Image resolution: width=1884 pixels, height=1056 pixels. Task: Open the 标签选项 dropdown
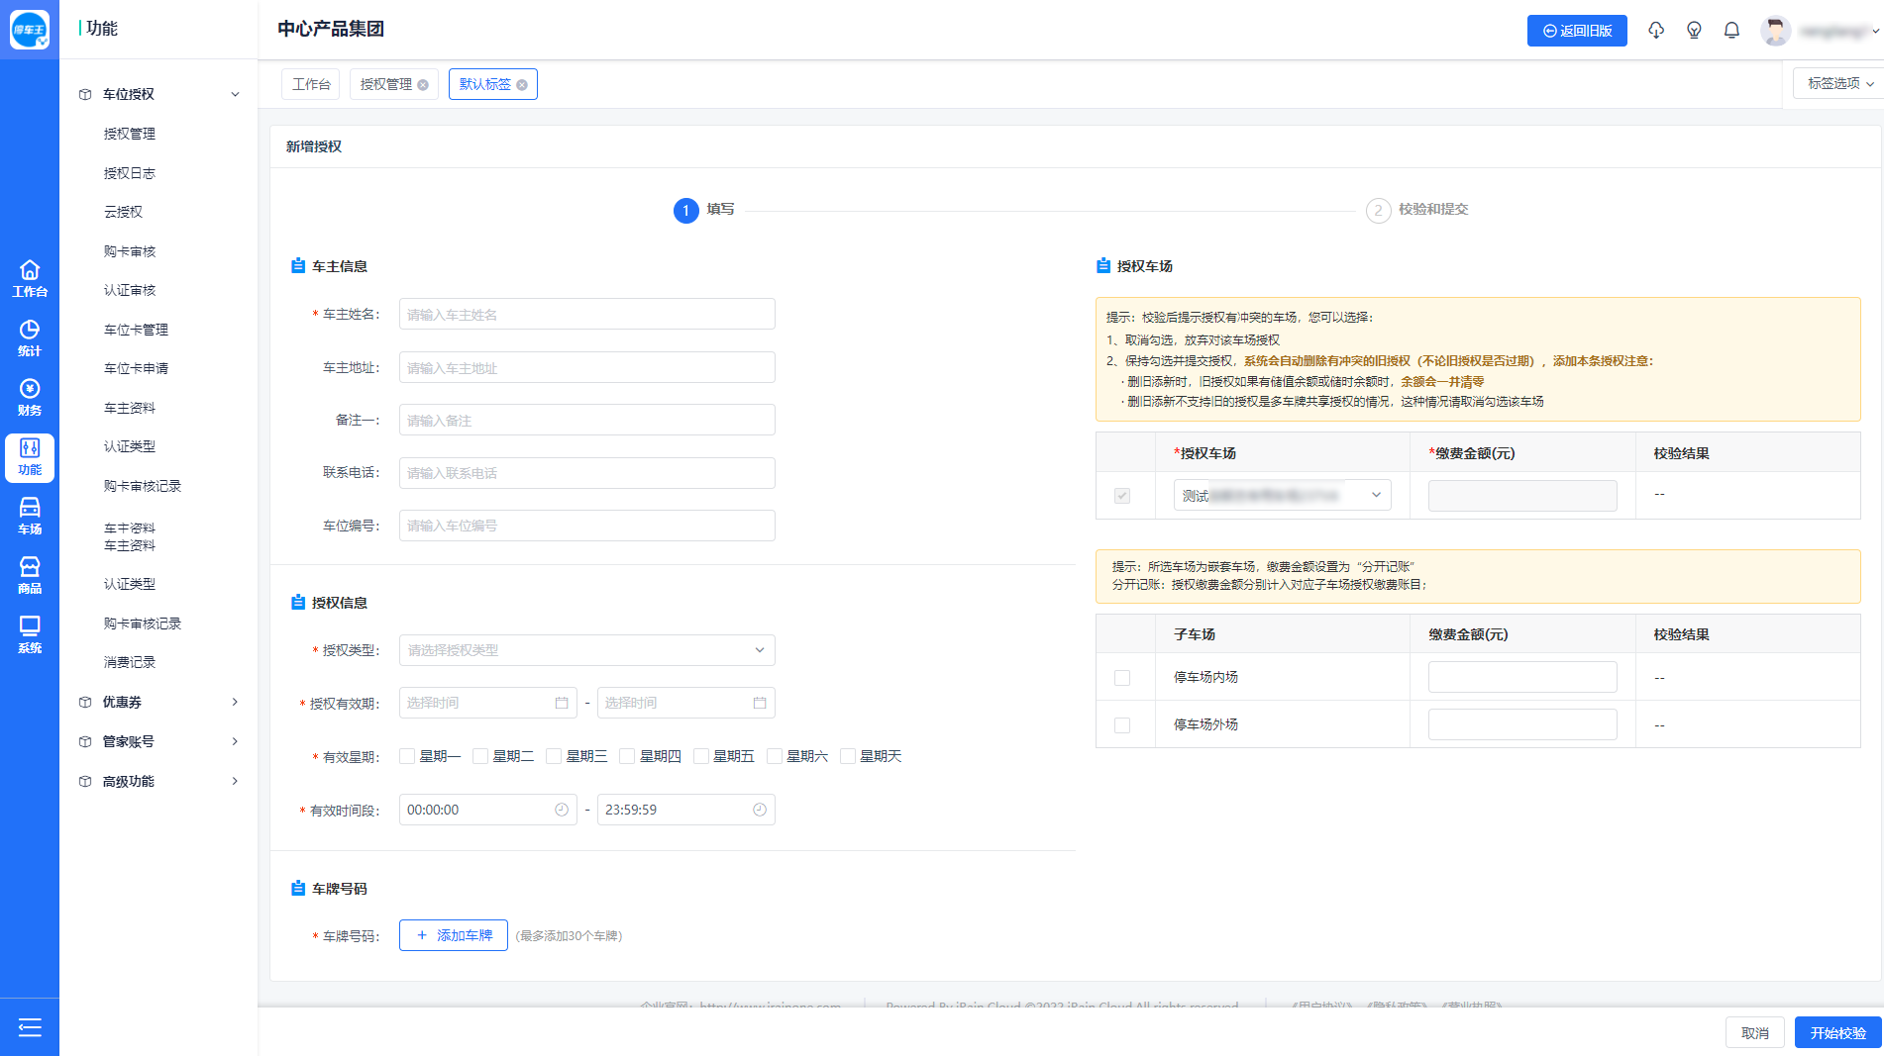[1839, 84]
